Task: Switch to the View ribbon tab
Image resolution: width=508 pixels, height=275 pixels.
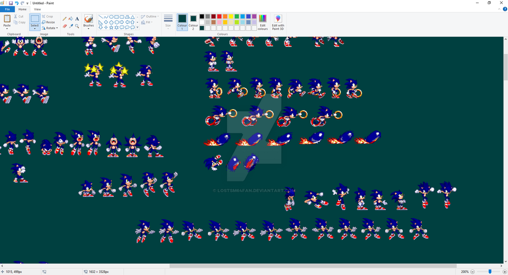Action: click(x=37, y=9)
